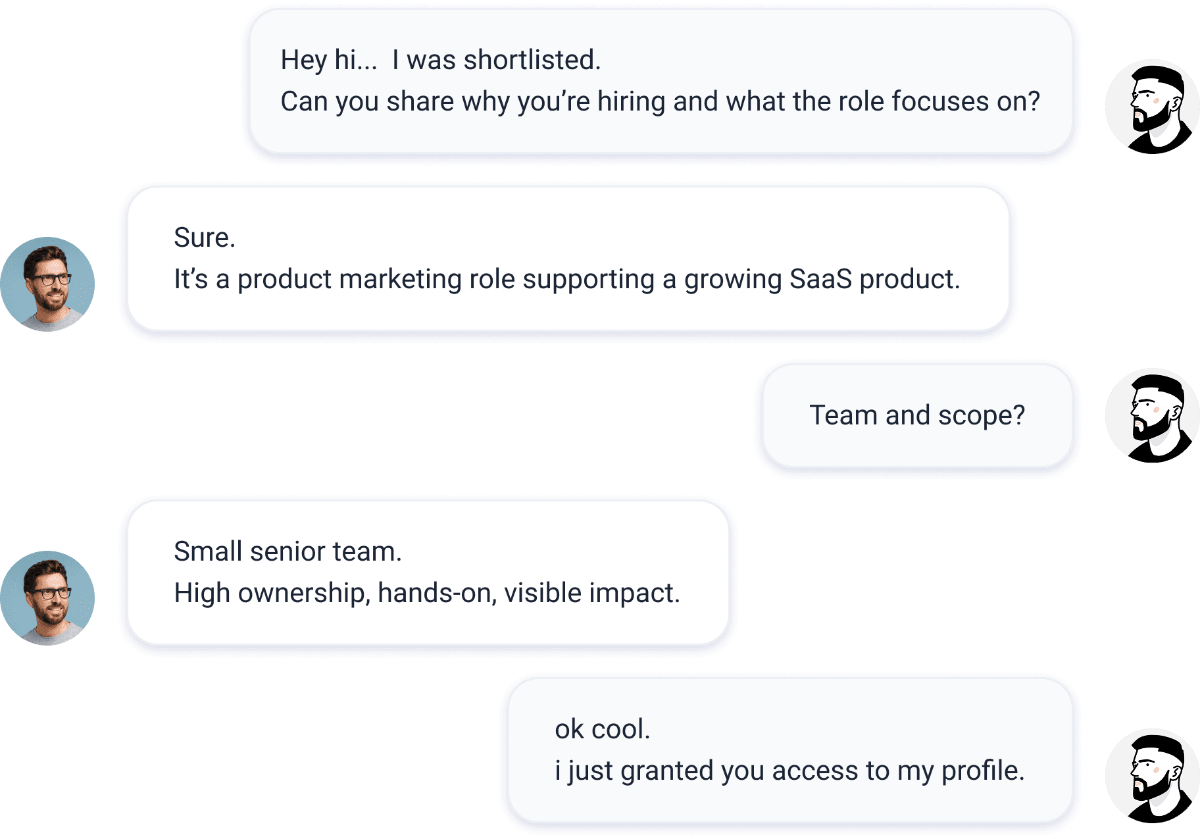Open the photo avatar next to the "Sure." message
Viewport: 1200px width, 839px height.
tap(47, 284)
